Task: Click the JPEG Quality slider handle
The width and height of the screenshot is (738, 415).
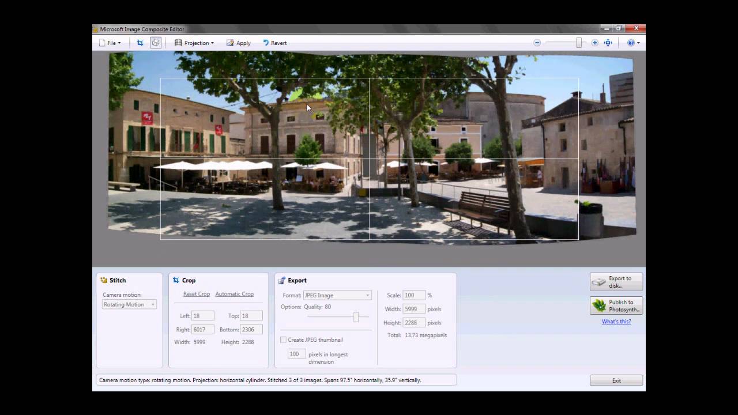Action: pyautogui.click(x=356, y=316)
